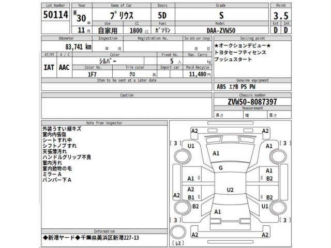Select the color value シルバー

tap(108, 61)
